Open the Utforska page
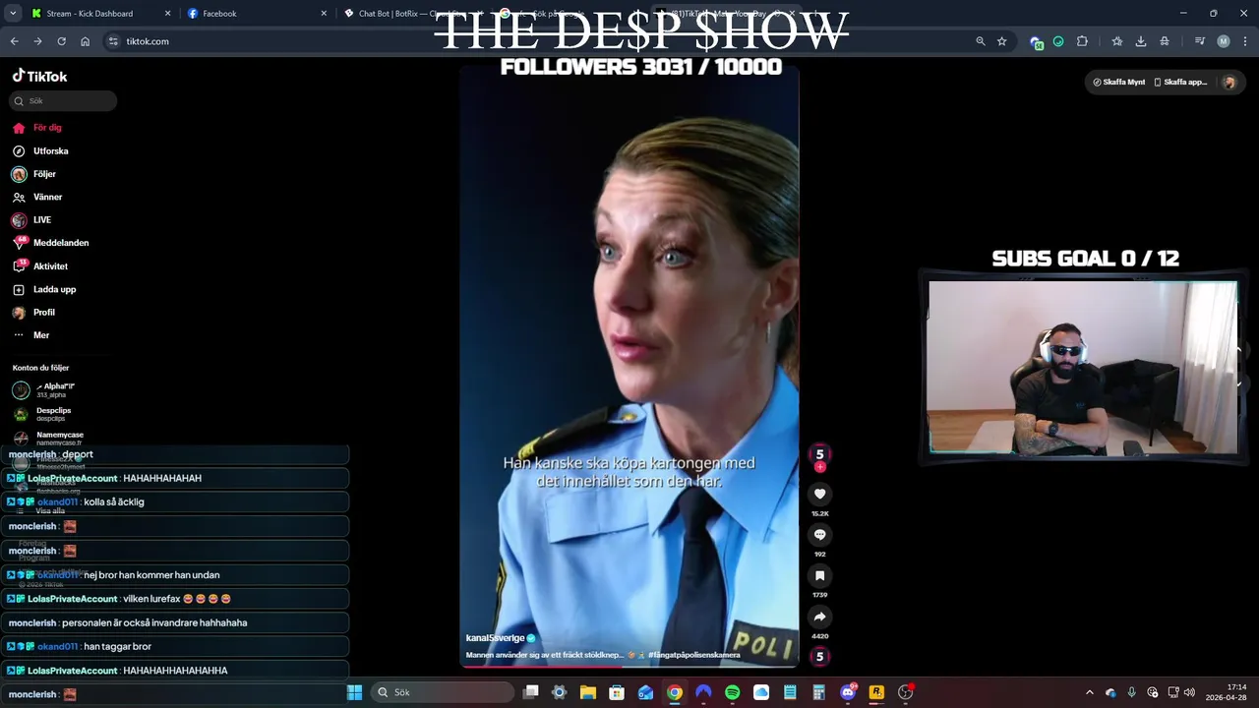1259x708 pixels. click(40, 151)
